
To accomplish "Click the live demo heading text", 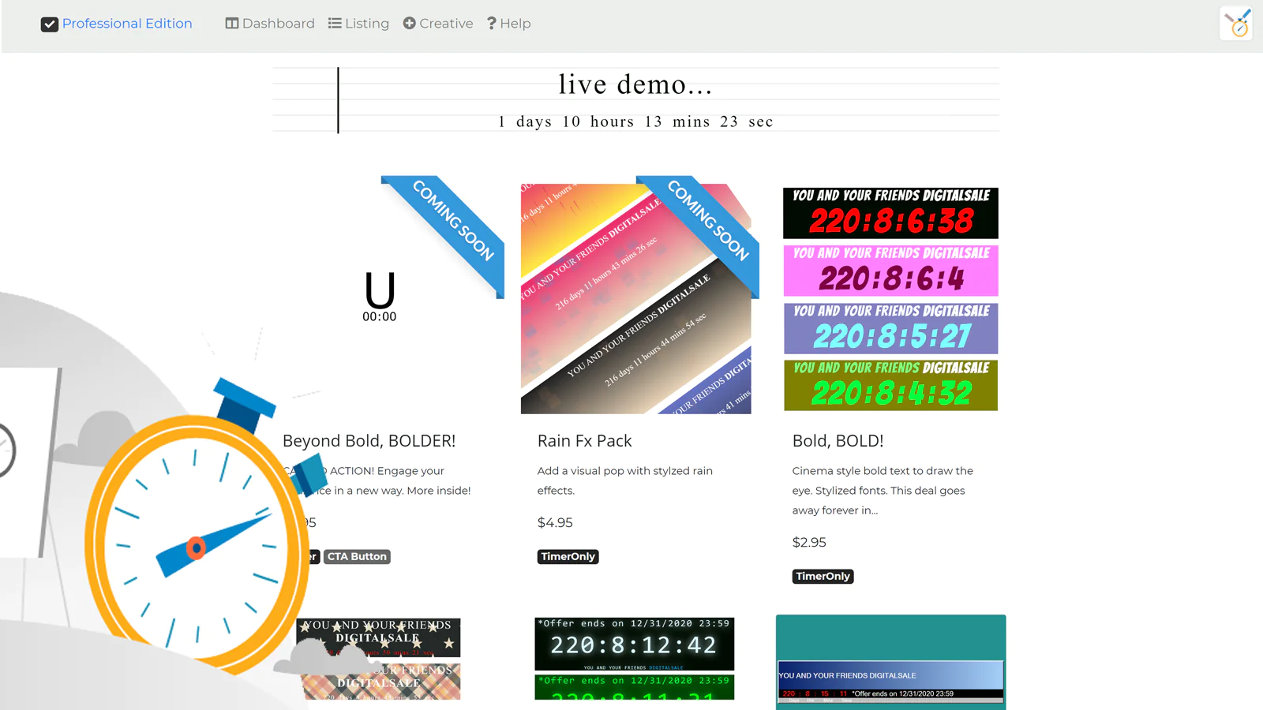I will click(x=635, y=84).
